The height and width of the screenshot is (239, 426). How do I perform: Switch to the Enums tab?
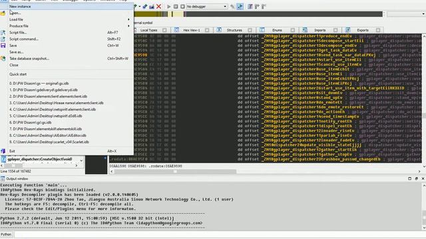277,30
